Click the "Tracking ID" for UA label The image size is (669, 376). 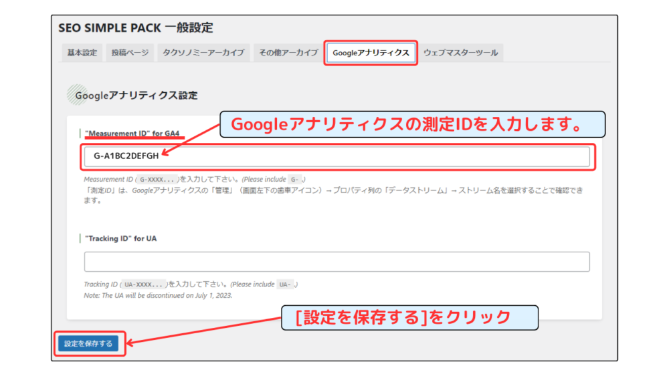(x=120, y=238)
